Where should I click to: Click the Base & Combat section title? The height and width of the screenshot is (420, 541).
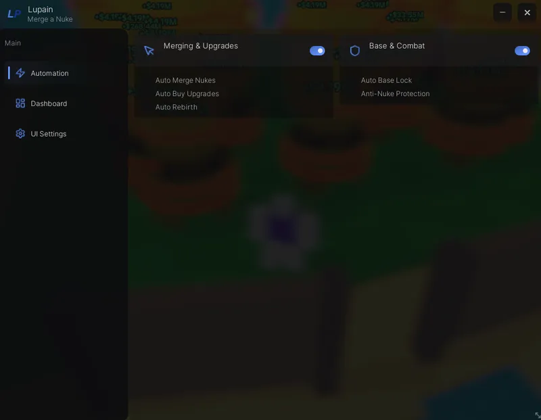pos(397,46)
